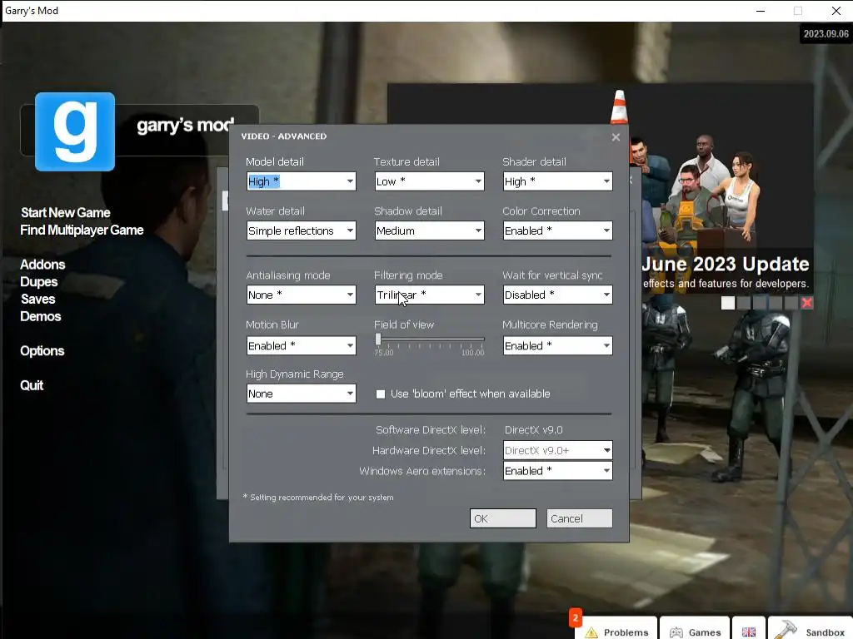Dismiss news with the red X icon
The image size is (853, 639).
coord(806,303)
